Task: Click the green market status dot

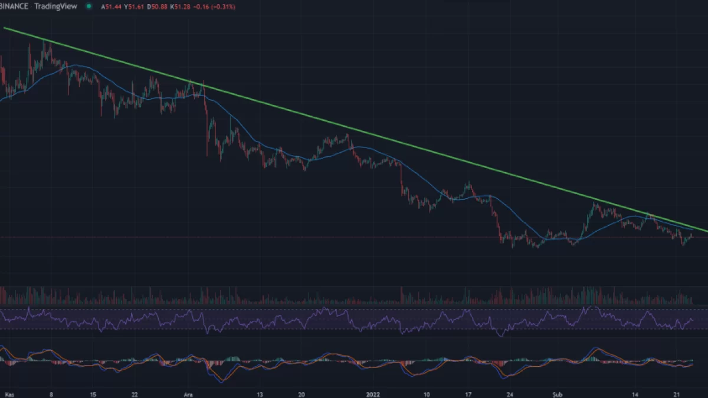Action: (88, 6)
